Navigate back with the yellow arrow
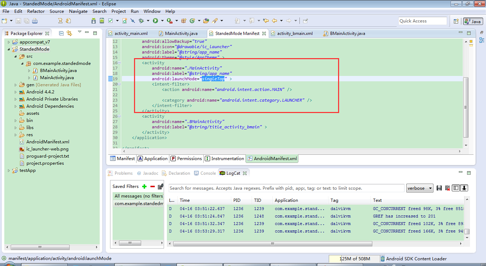 coord(274,21)
